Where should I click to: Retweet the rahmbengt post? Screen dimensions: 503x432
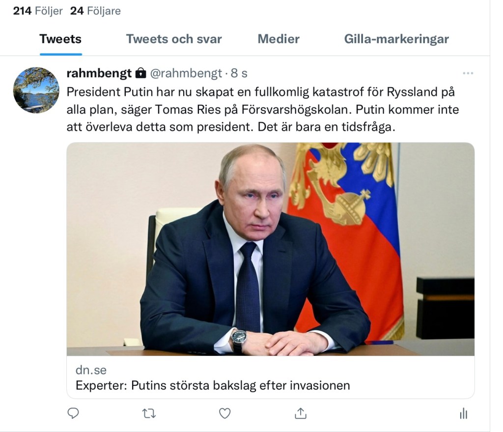pyautogui.click(x=149, y=413)
